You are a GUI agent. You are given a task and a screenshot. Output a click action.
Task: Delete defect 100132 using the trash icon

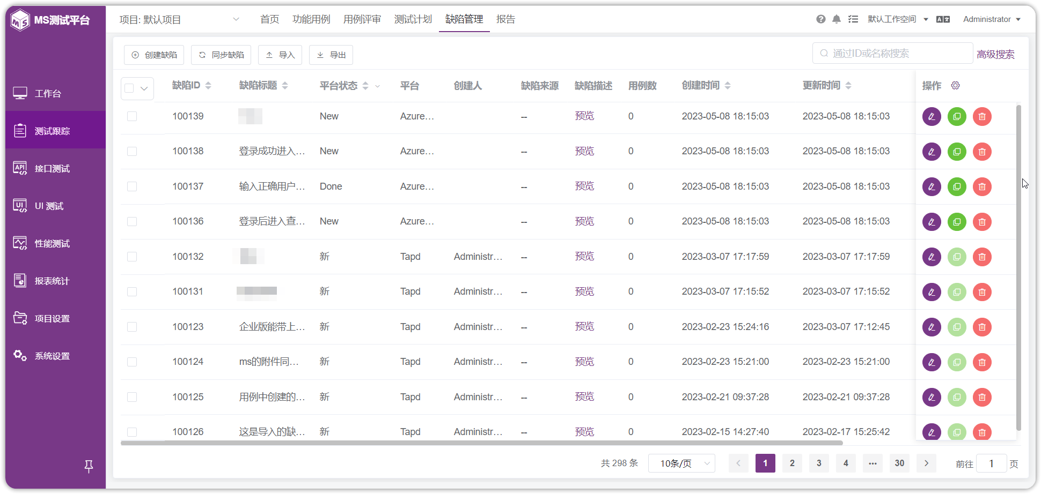(982, 257)
